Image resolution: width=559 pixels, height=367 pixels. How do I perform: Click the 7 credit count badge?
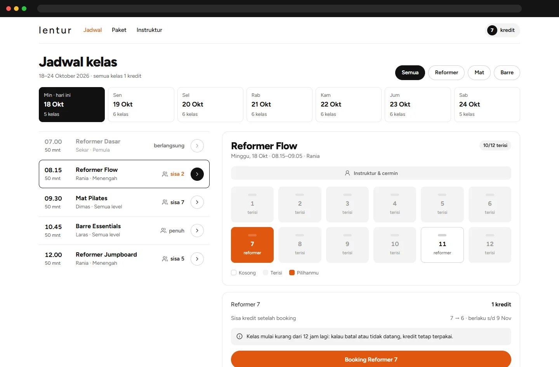pyautogui.click(x=492, y=30)
